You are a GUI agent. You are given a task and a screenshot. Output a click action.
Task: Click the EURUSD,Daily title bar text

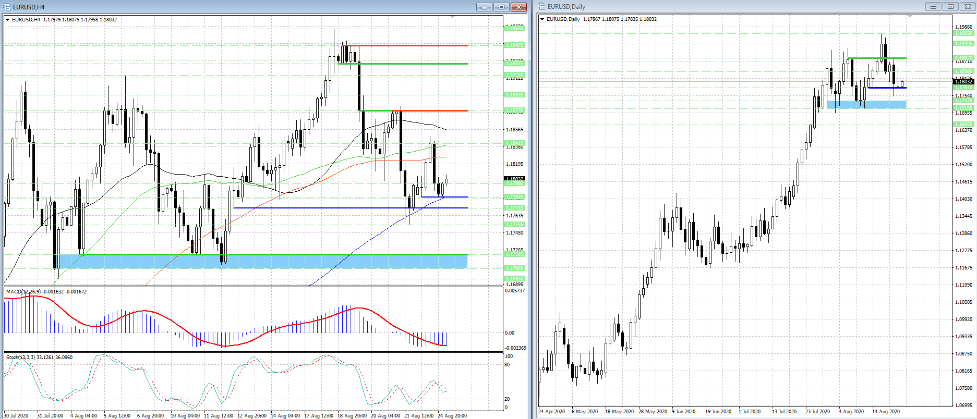pos(566,7)
